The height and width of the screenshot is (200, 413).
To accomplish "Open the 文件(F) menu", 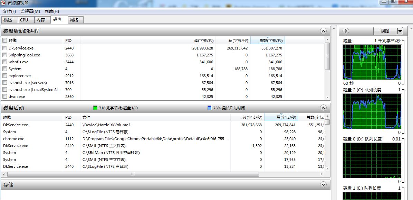I will click(x=9, y=11).
